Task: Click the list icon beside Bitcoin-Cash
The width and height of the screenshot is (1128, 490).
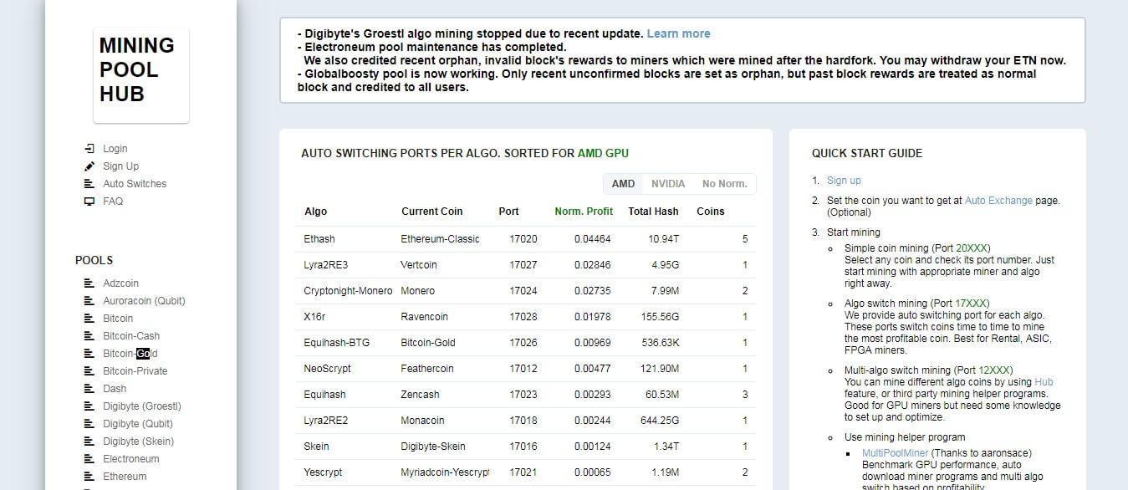Action: 89,336
